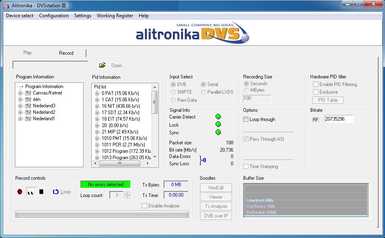385x238 pixels.
Task: Enable the Loop through checkbox
Action: (x=246, y=119)
